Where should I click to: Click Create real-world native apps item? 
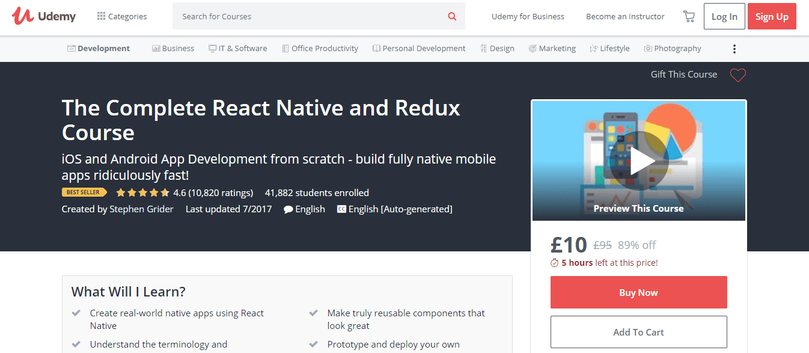point(177,319)
